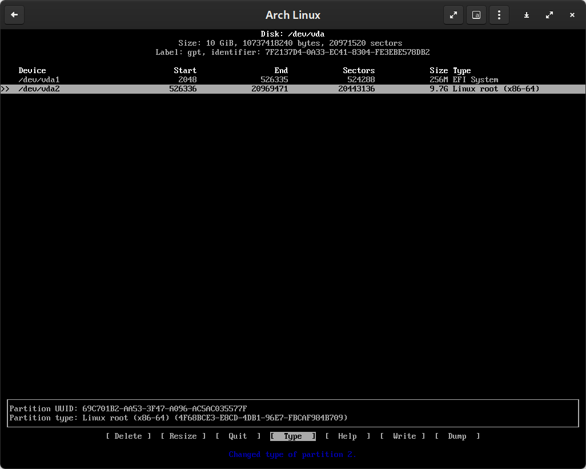586x469 pixels.
Task: Select the Delete action in cfdisk
Action: click(128, 436)
